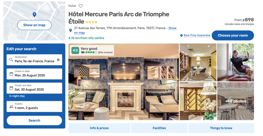Click the destination magnifying glass icon
Viewport: 263px width, 136px height.
[11, 60]
